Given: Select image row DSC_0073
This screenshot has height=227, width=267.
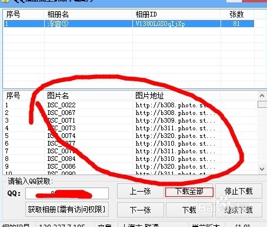Looking at the screenshot, I should 130,128.
